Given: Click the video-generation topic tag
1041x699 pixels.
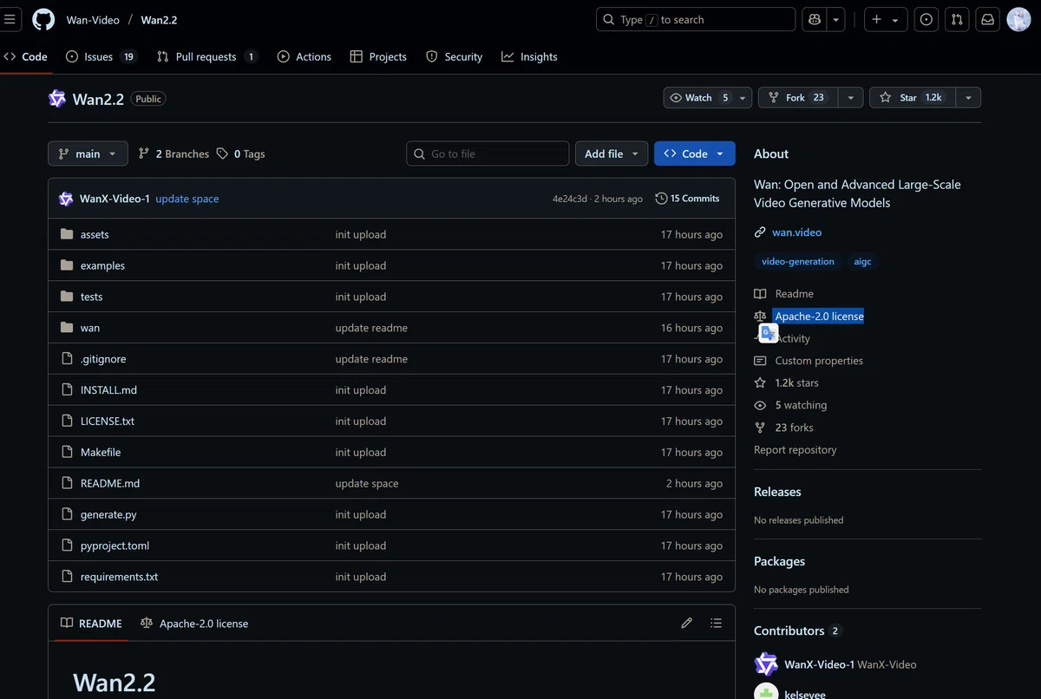Looking at the screenshot, I should 798,261.
